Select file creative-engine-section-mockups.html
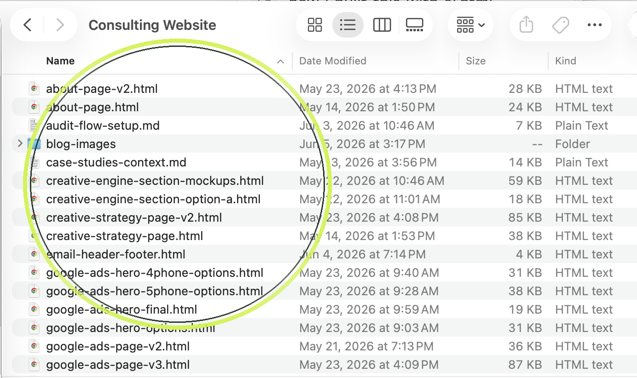637x378 pixels. click(155, 181)
